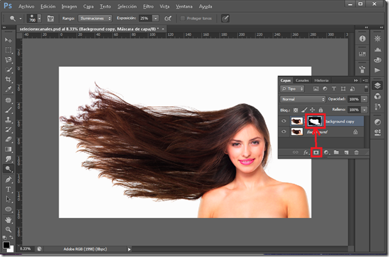Open the Normal blend mode dropdown
The height and width of the screenshot is (257, 389).
pyautogui.click(x=303, y=100)
